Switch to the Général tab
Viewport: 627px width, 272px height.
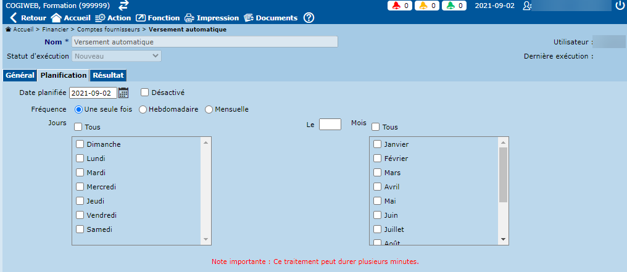coord(19,75)
